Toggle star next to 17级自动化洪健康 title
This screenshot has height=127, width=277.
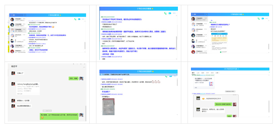point(152,8)
